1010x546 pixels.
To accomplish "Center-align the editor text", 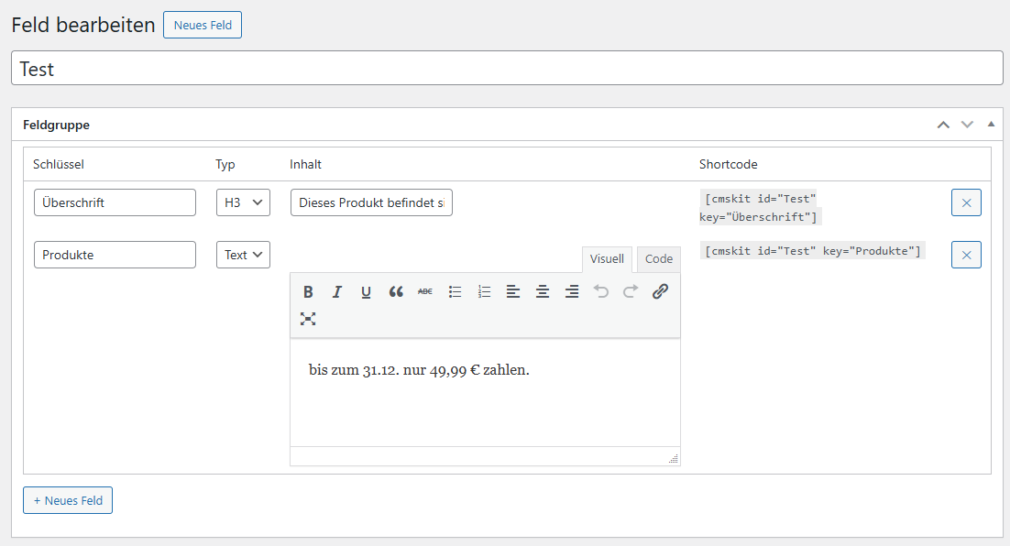I will [x=543, y=292].
